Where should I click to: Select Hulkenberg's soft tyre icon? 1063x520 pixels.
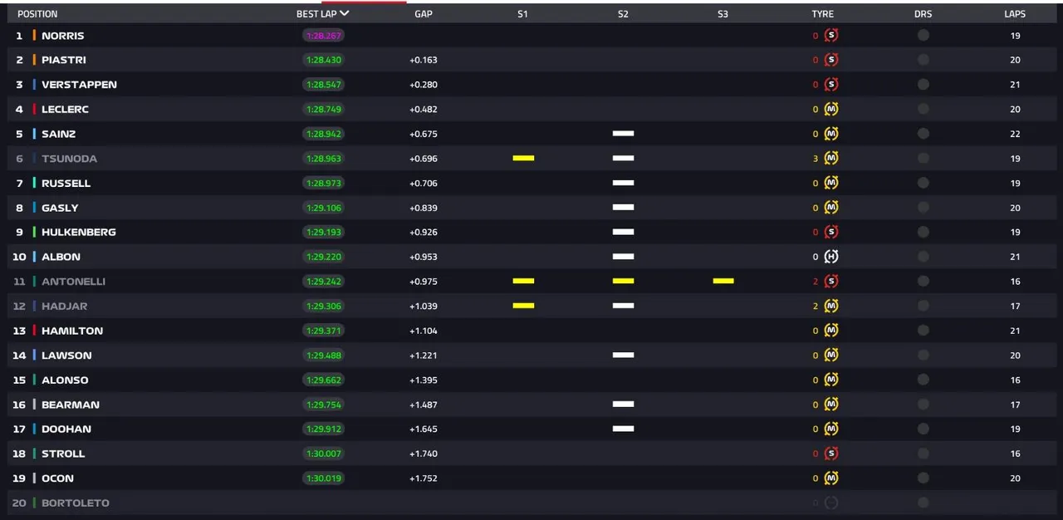(x=831, y=232)
